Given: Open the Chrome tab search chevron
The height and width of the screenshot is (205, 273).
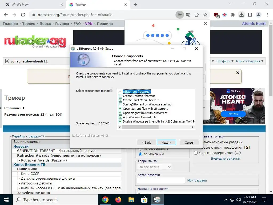Looking at the screenshot, I should [230, 4].
